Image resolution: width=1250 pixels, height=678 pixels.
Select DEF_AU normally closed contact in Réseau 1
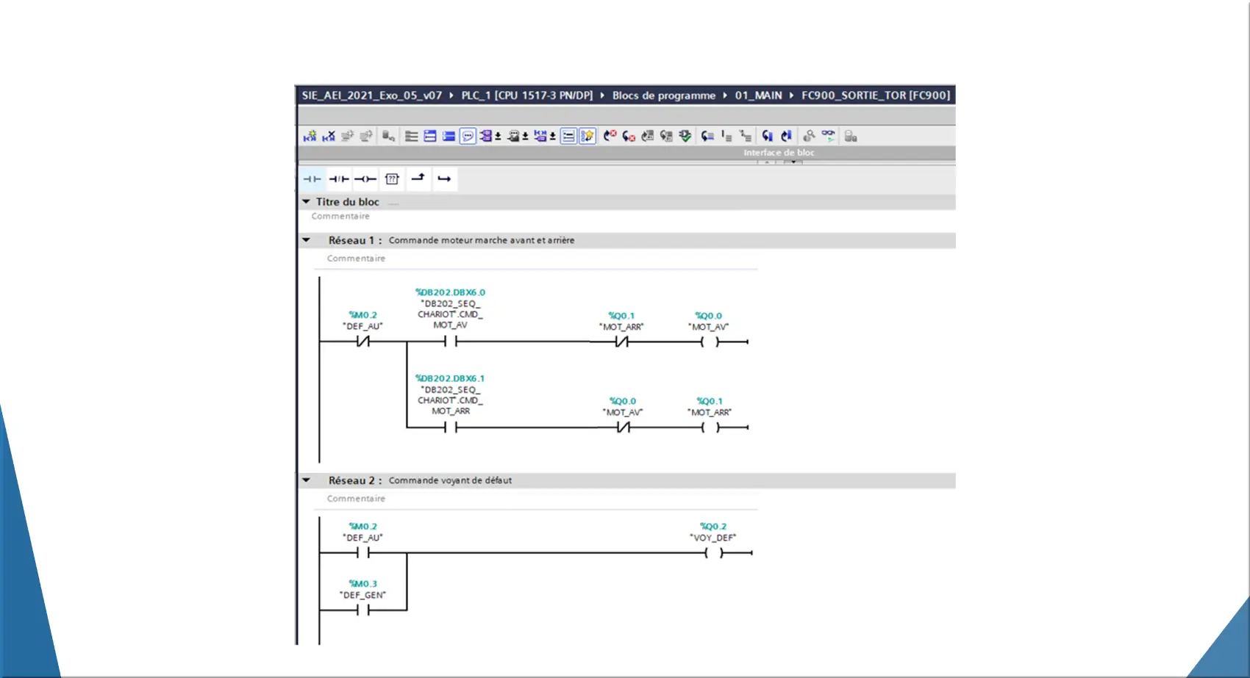coord(362,342)
